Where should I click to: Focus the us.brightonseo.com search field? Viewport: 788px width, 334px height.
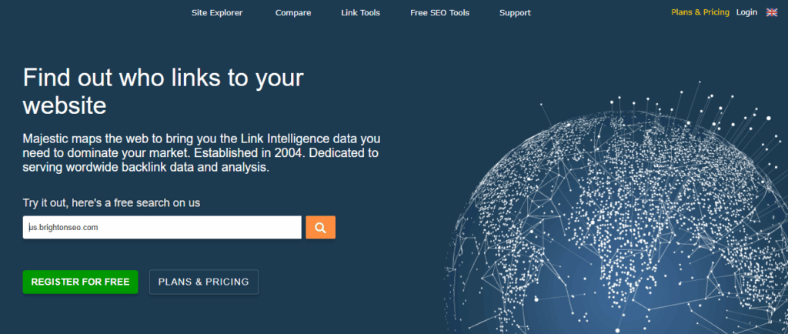162,228
